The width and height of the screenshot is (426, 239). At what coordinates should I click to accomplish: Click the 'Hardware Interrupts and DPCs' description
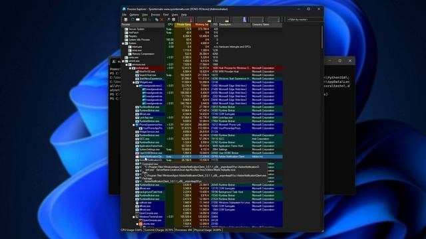[x=235, y=47]
